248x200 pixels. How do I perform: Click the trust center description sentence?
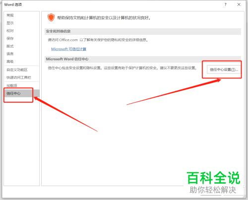tap(122, 68)
